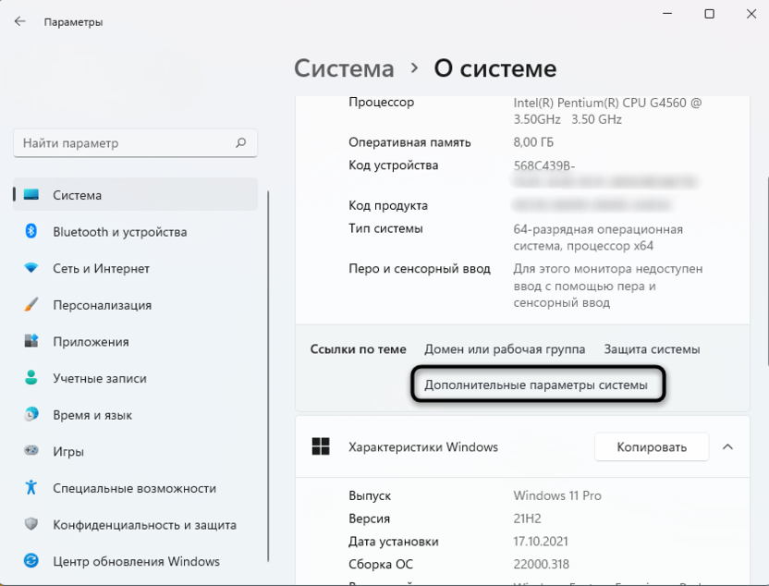The height and width of the screenshot is (586, 769).
Task: Click the accessibility figure icon
Action: [31, 487]
